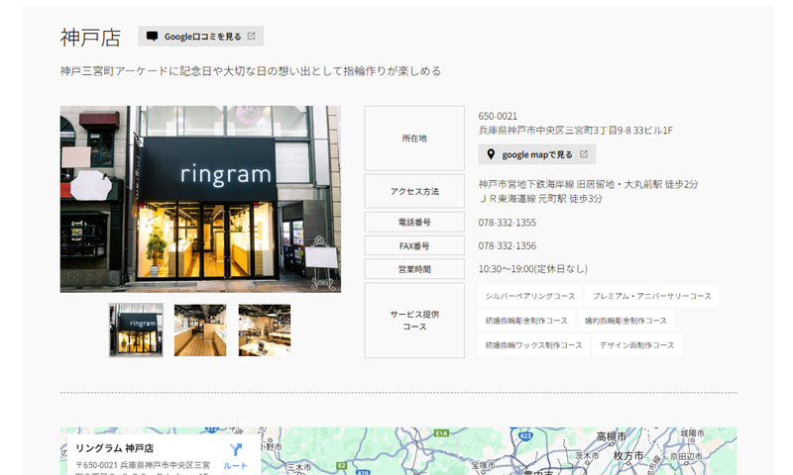Open the Googleロコミを見る review button

200,37
